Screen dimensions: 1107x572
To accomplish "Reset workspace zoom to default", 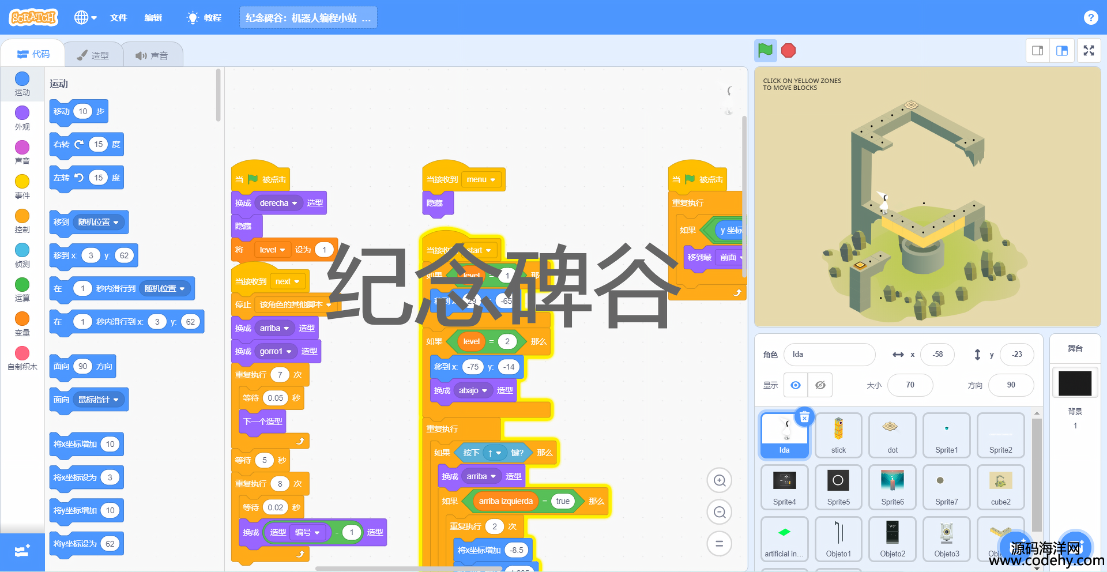I will (x=720, y=543).
